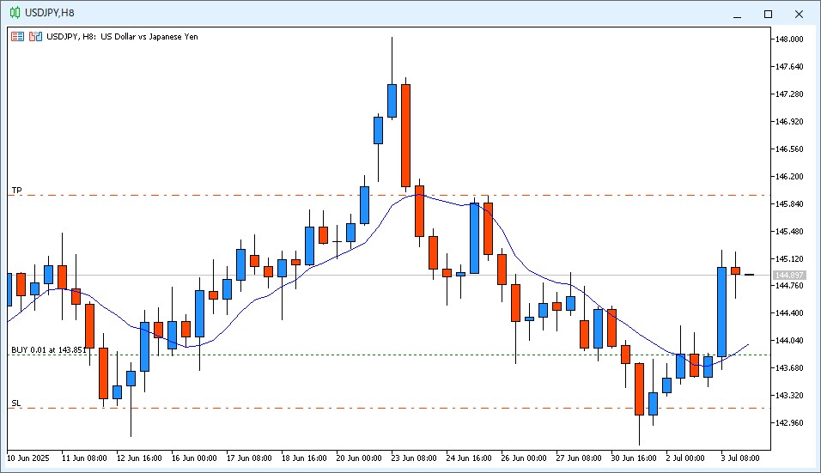Click the 10 Jun 2025 date label

pos(27,458)
